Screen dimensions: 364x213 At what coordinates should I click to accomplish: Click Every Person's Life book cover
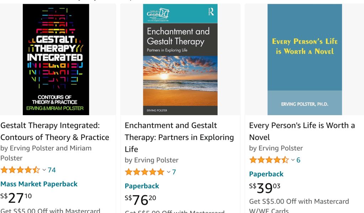(x=305, y=60)
